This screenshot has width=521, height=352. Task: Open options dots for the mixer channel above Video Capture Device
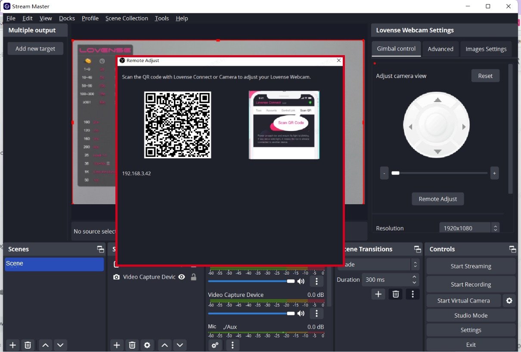click(x=316, y=281)
